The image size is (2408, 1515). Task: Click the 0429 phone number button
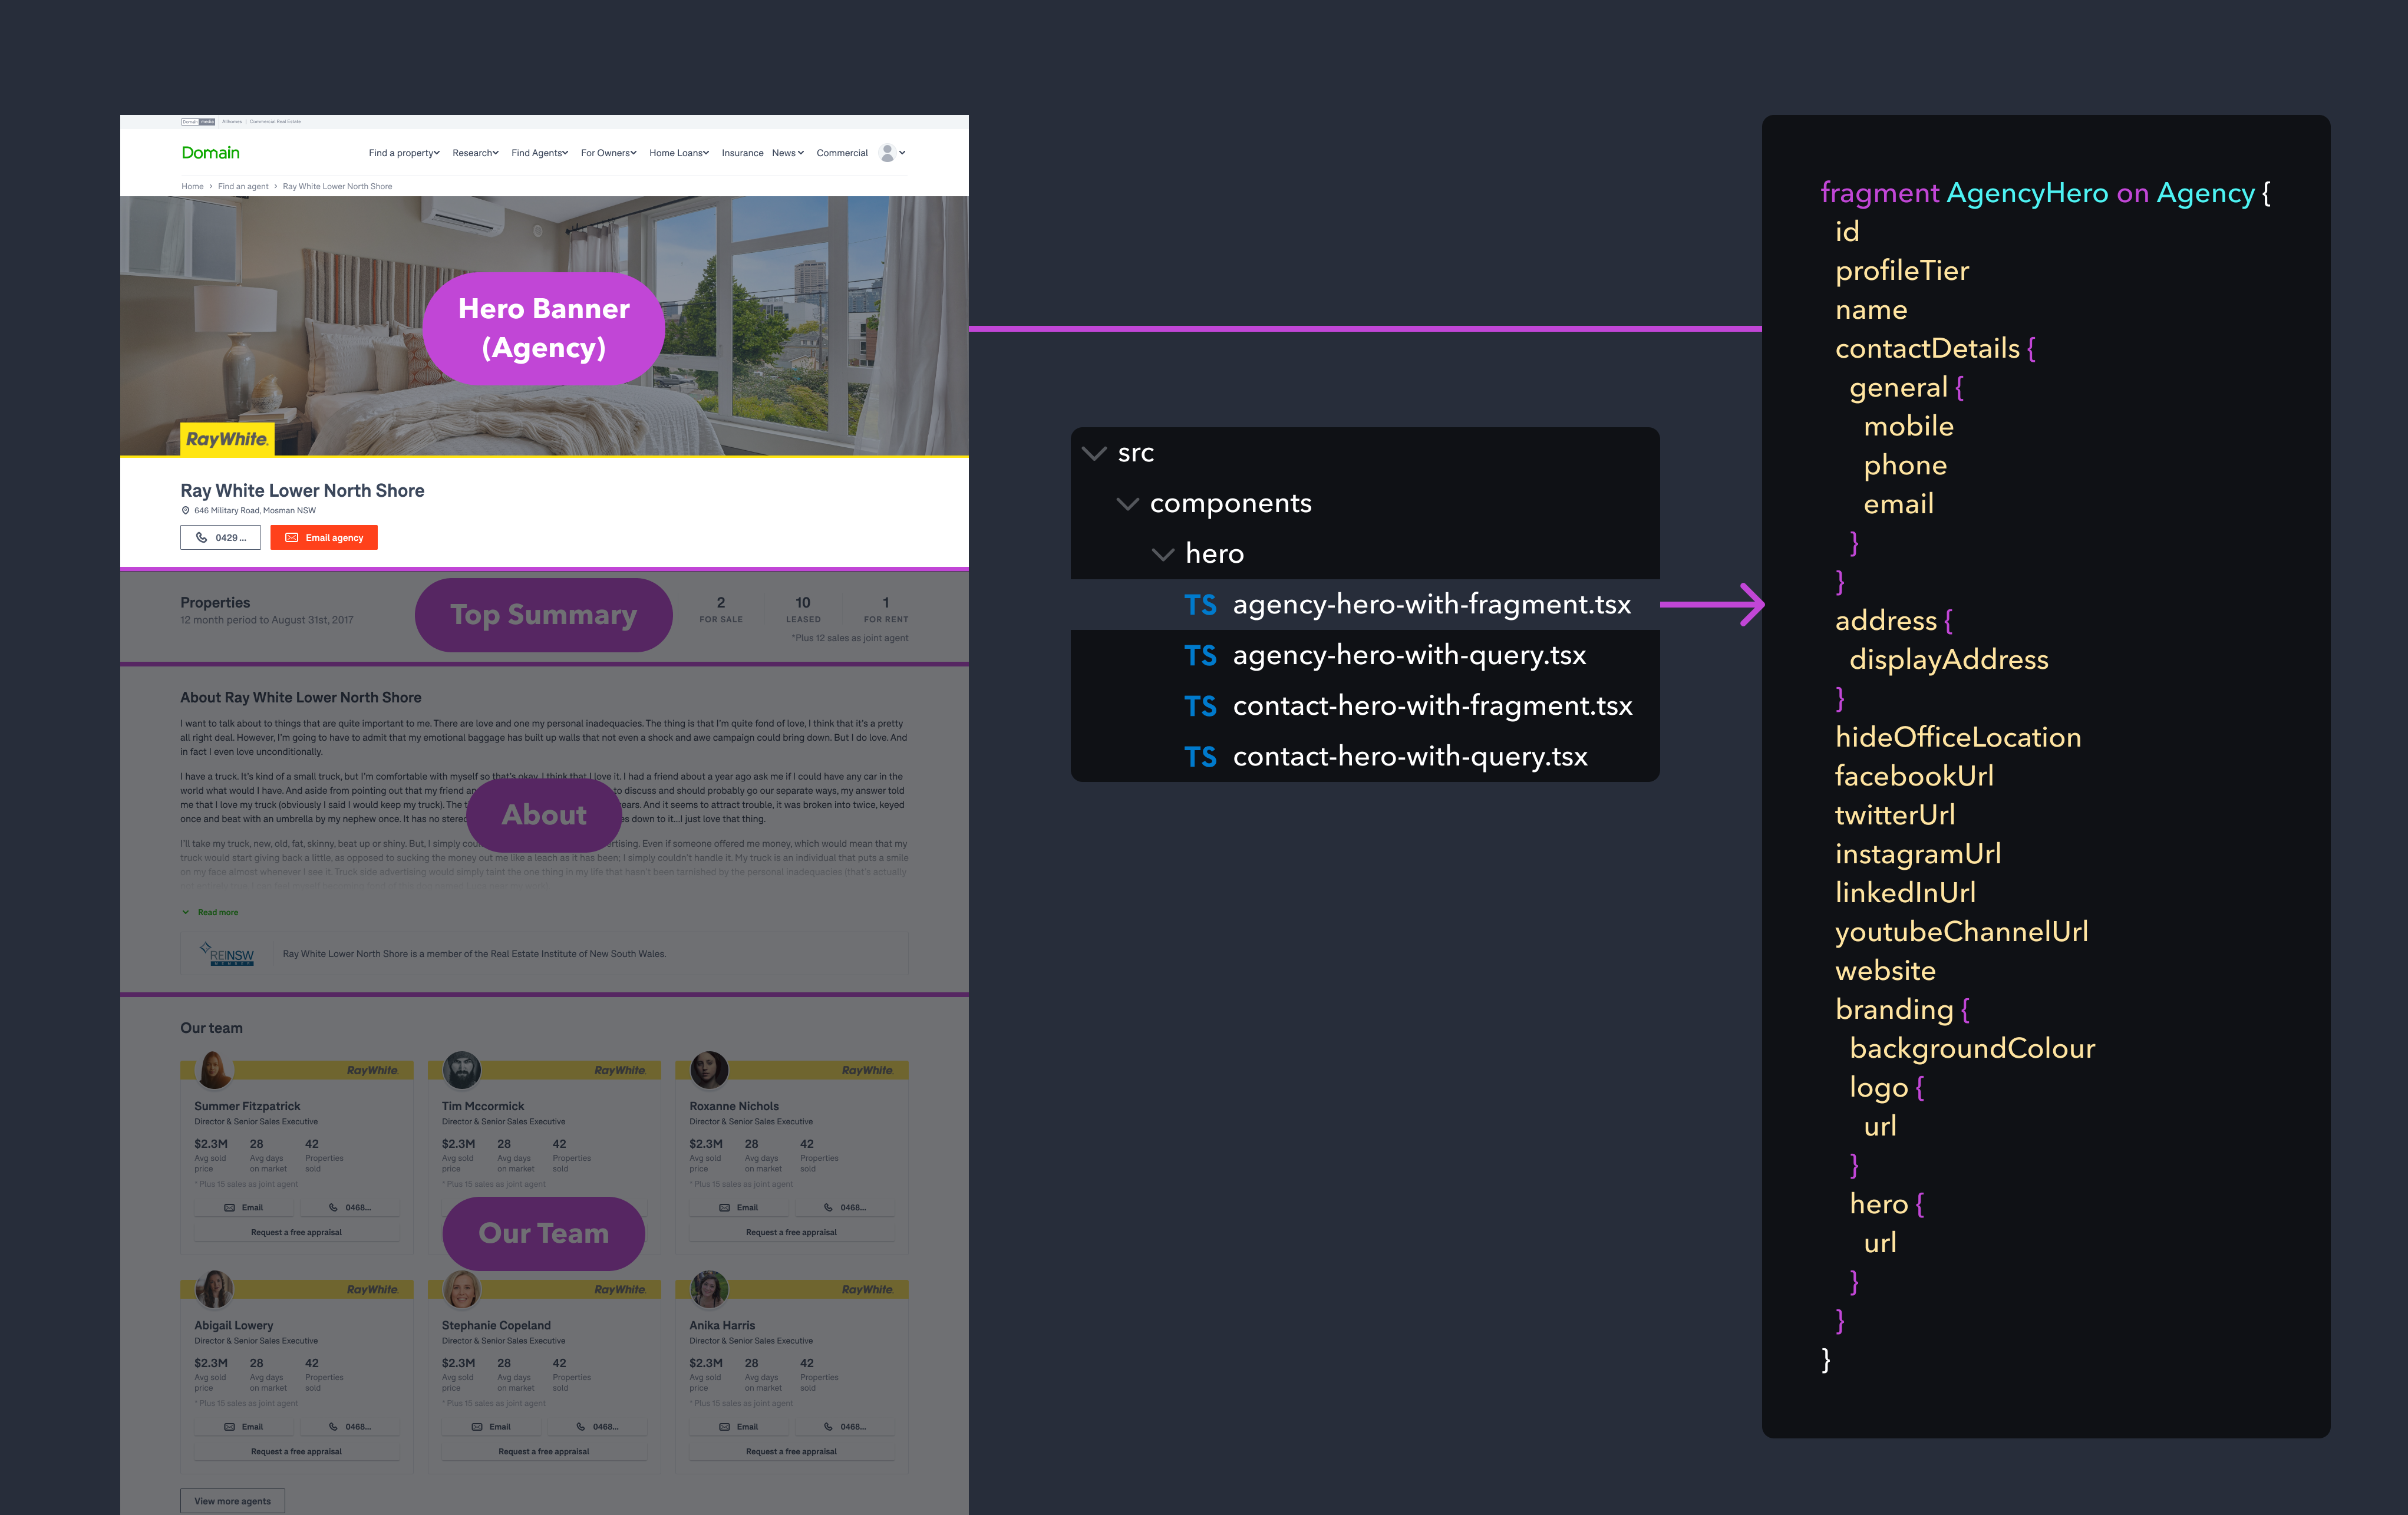pos(221,538)
